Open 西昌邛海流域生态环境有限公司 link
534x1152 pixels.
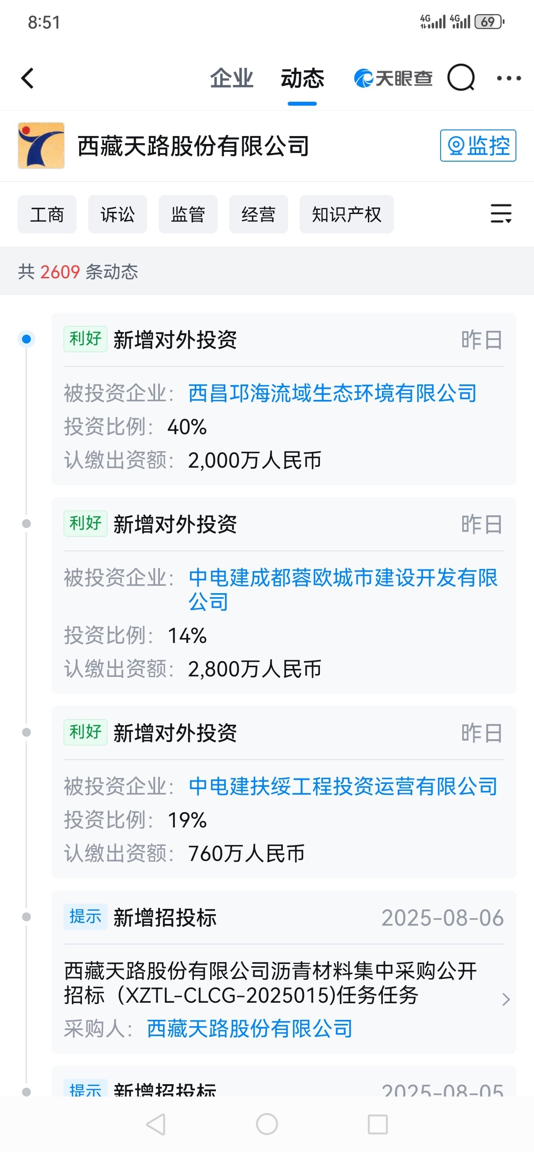point(333,393)
